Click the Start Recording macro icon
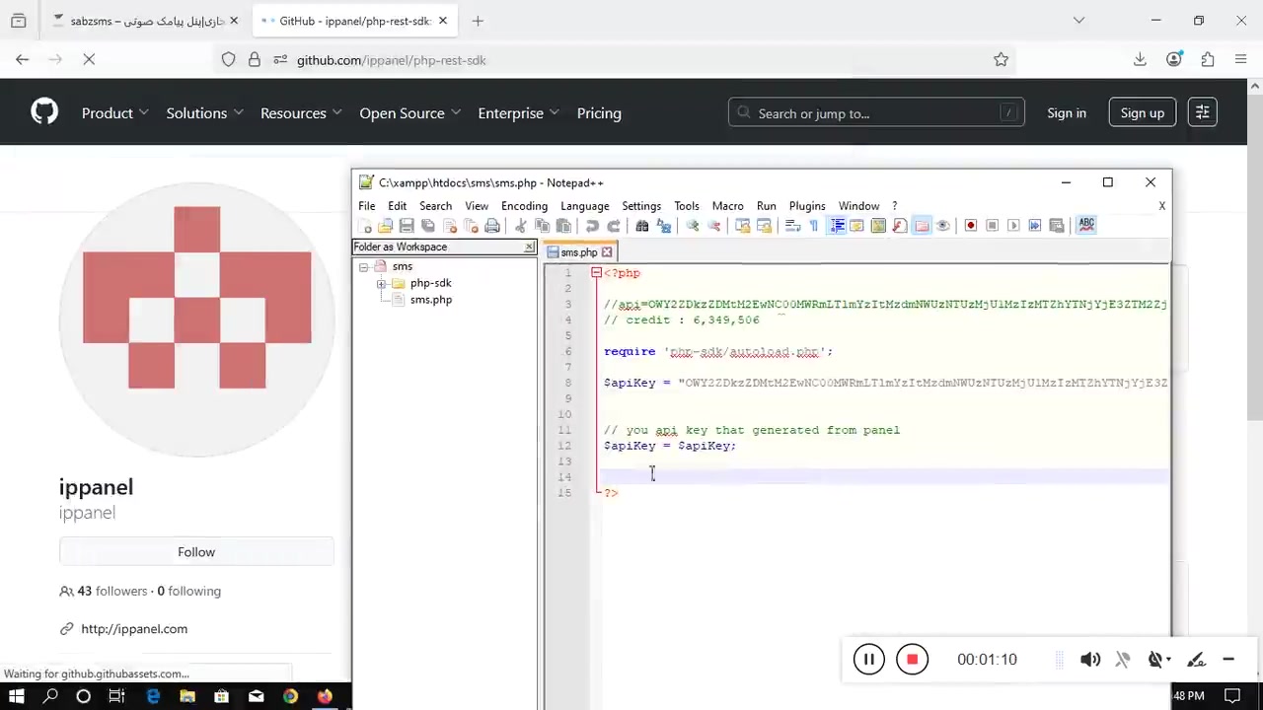This screenshot has width=1263, height=710. (971, 226)
